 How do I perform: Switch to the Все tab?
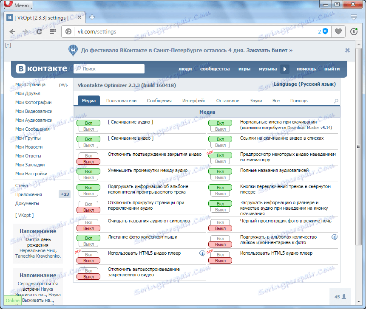pyautogui.click(x=276, y=101)
